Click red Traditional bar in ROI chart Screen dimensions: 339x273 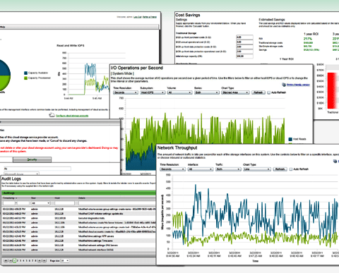coord(332,90)
